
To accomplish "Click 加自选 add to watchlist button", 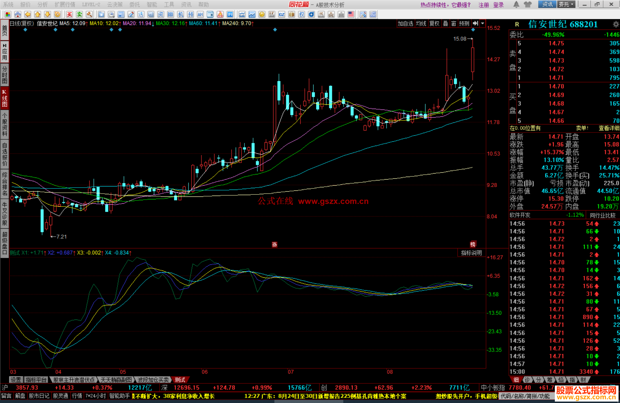I will [405, 24].
